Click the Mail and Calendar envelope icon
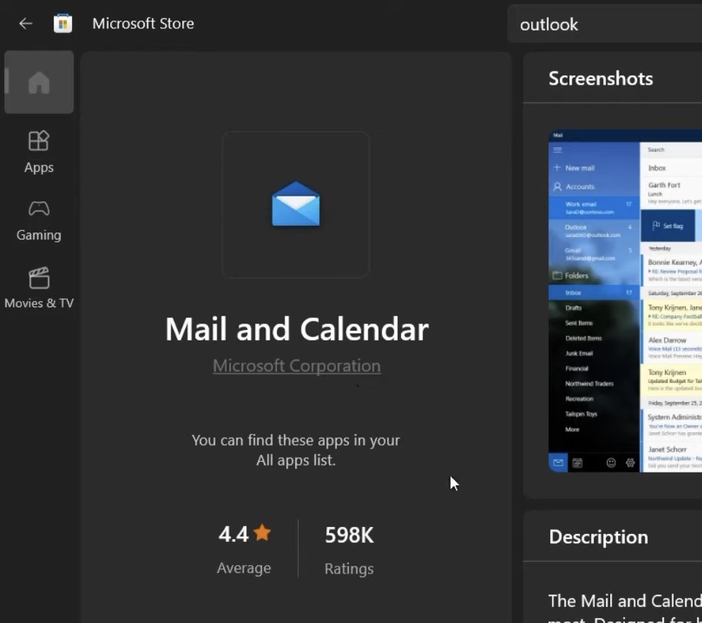Image resolution: width=702 pixels, height=623 pixels. coord(296,204)
